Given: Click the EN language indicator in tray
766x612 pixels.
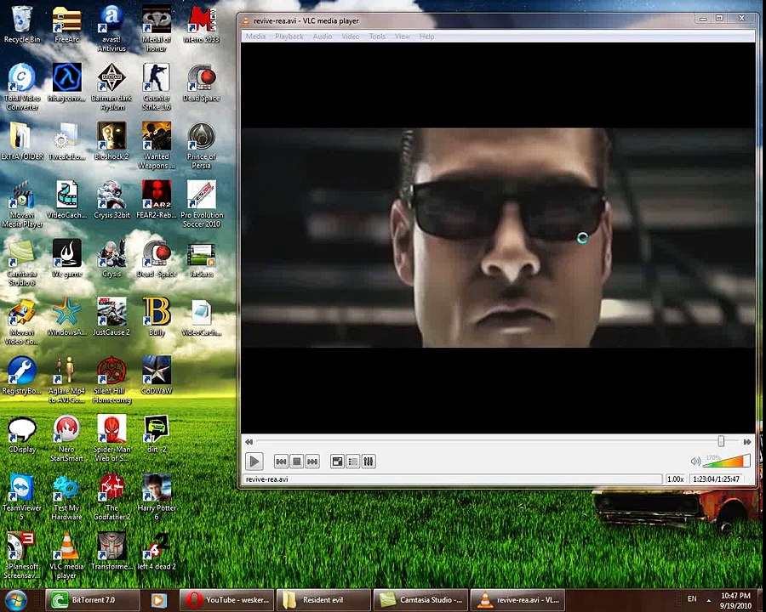Looking at the screenshot, I should 692,598.
